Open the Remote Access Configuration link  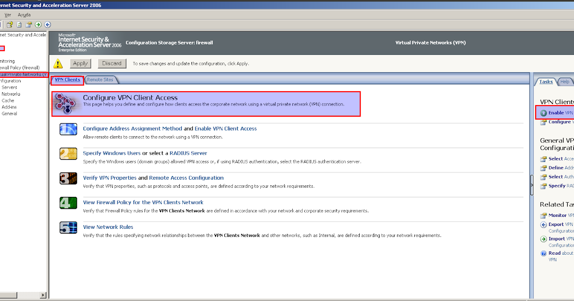pyautogui.click(x=187, y=178)
